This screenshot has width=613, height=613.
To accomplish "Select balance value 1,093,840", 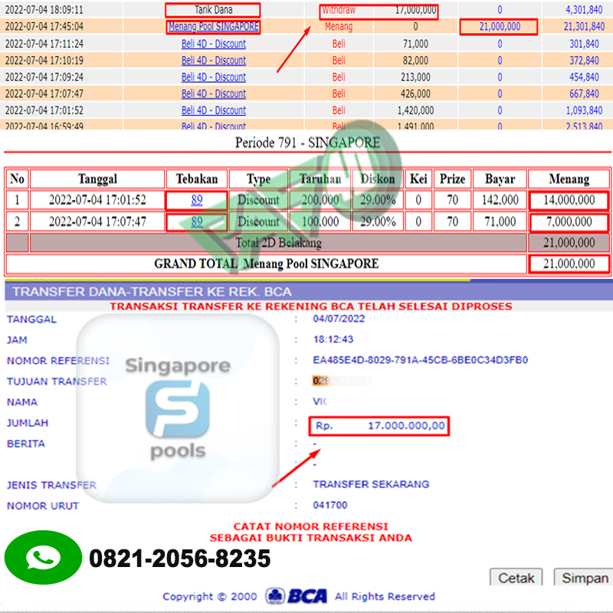I will pos(584,110).
